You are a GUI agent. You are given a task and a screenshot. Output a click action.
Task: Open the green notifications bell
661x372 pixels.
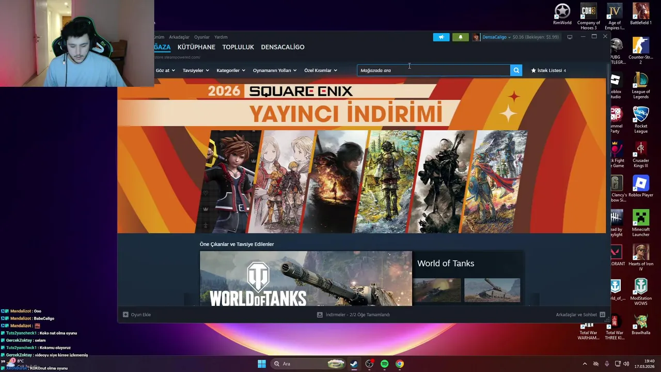point(460,37)
